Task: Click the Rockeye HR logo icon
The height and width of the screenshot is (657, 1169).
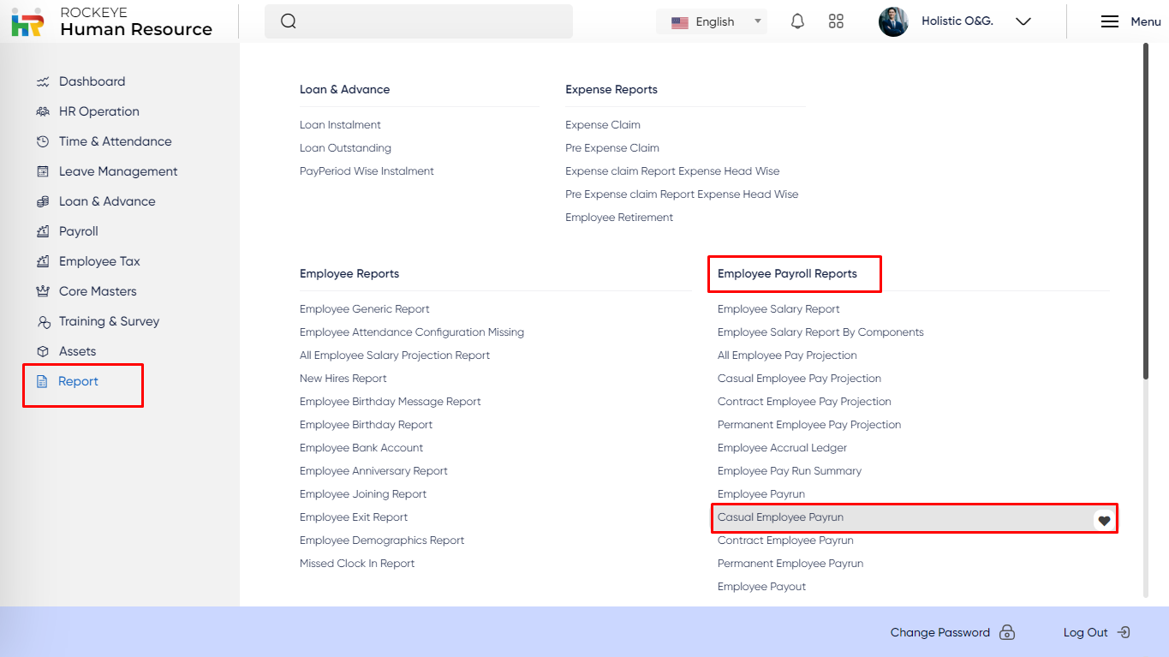Action: coord(27,21)
